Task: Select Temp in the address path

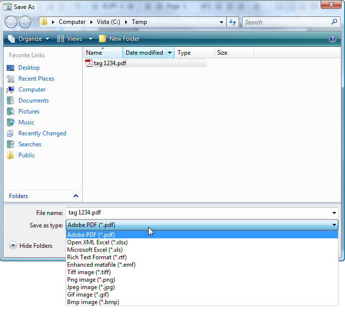Action: point(139,22)
